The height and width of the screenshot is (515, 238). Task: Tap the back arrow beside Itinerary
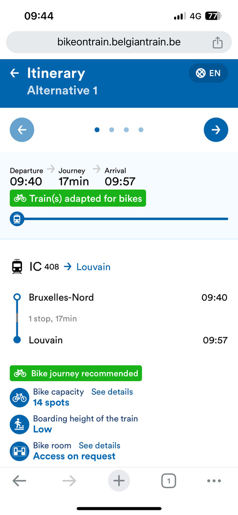(x=15, y=73)
